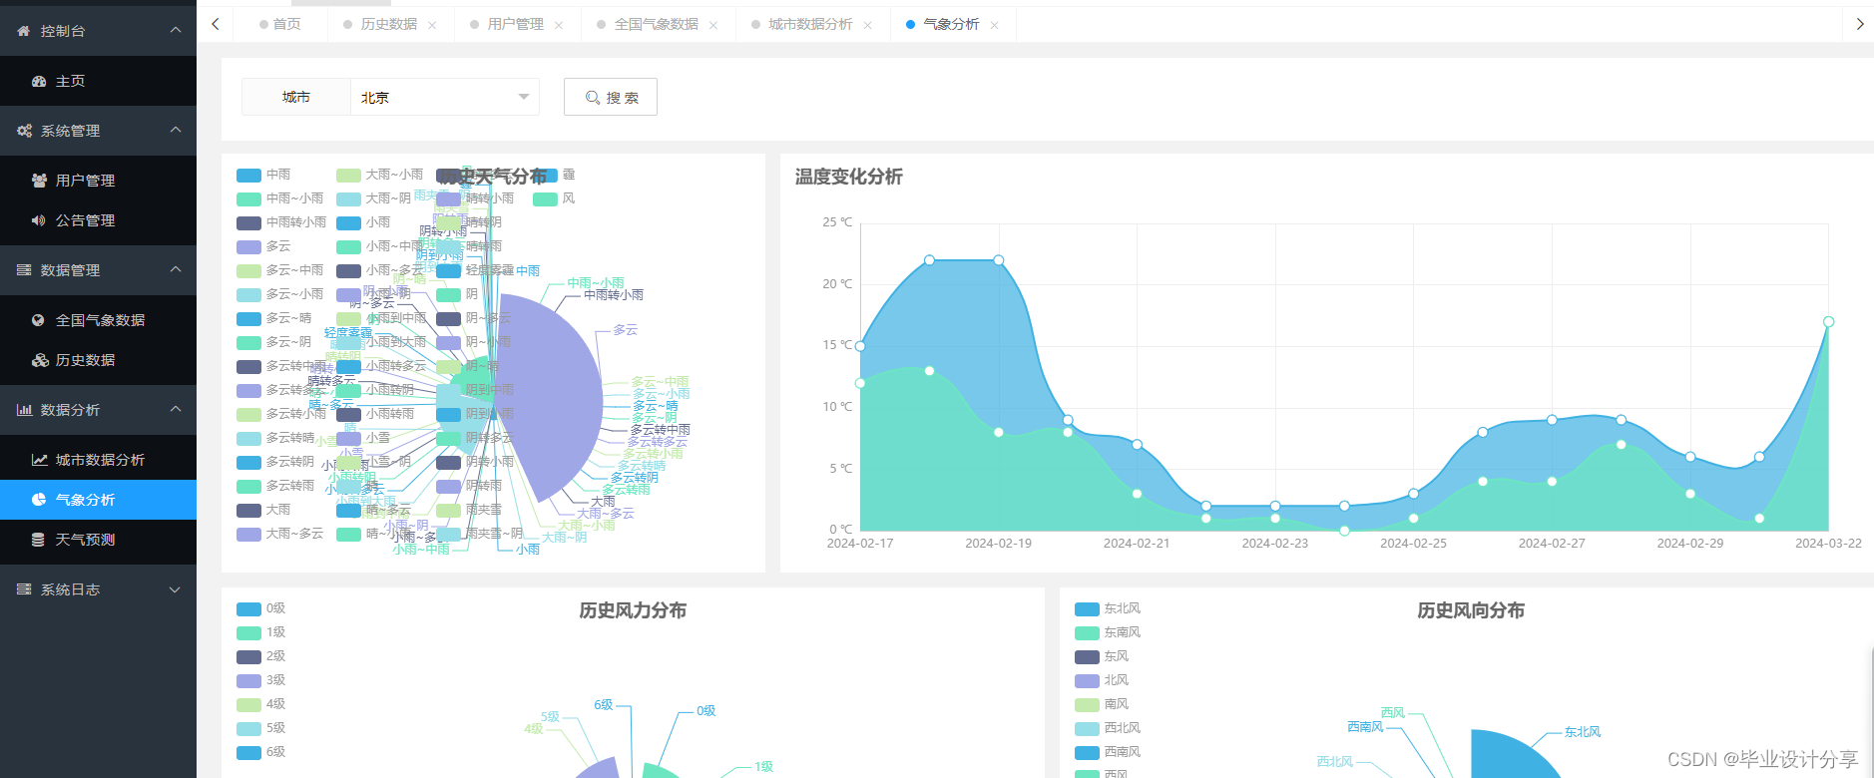Toggle the 大雨 legend item
The height and width of the screenshot is (778, 1874).
pos(263,510)
